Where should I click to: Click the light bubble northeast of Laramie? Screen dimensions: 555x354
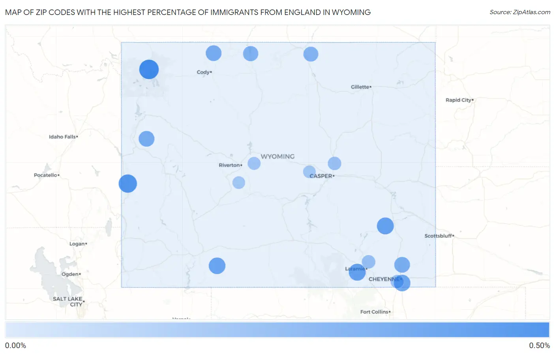tap(368, 262)
